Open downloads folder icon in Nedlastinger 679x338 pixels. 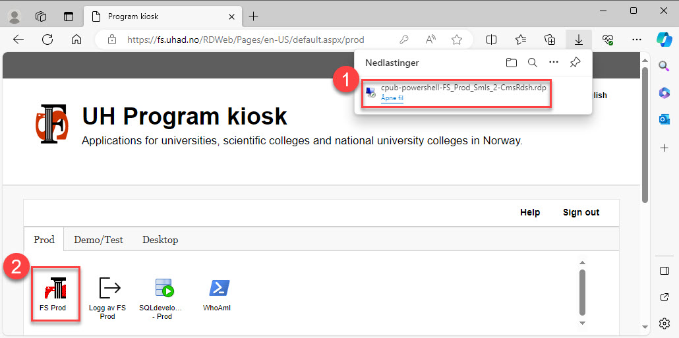pyautogui.click(x=512, y=63)
